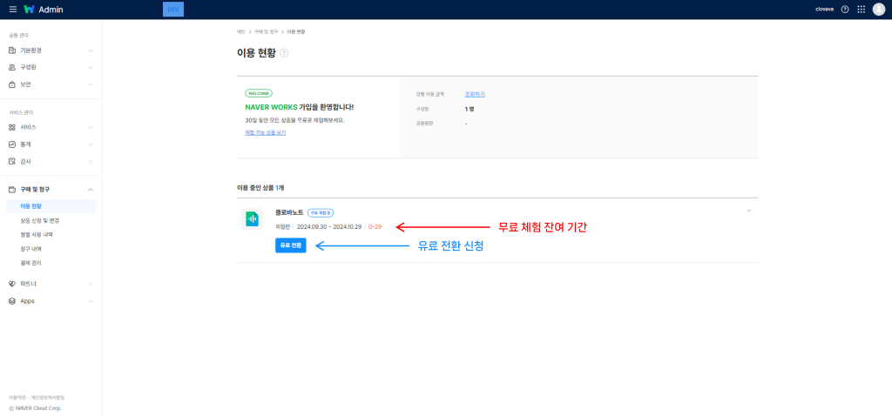The image size is (892, 416).
Task: Expand the 기본환경 menu chevron
Action: pos(91,50)
